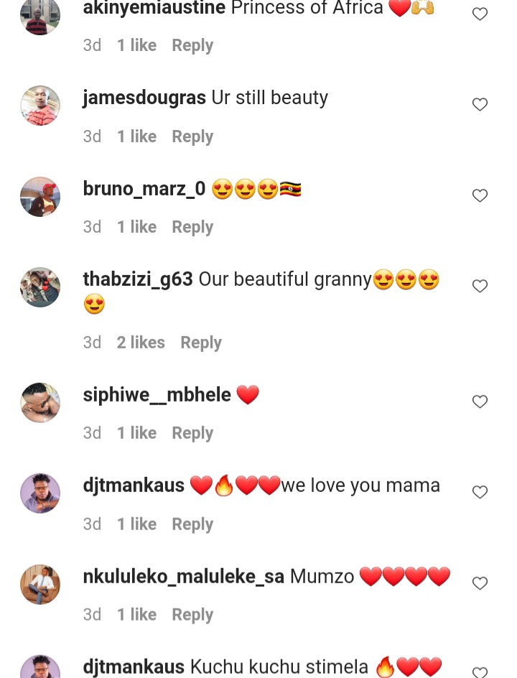This screenshot has height=678, width=517.
Task: Heart the thabzizi_g63 beautiful granny comment
Action: [480, 286]
